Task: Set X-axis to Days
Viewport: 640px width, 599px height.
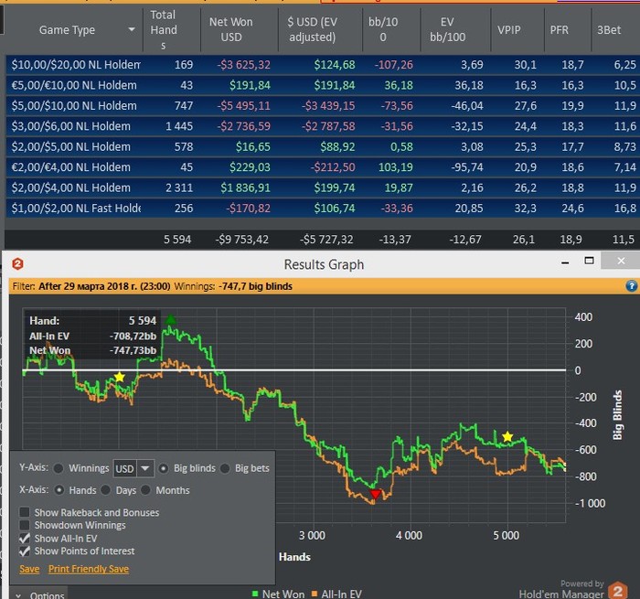Action: point(107,490)
